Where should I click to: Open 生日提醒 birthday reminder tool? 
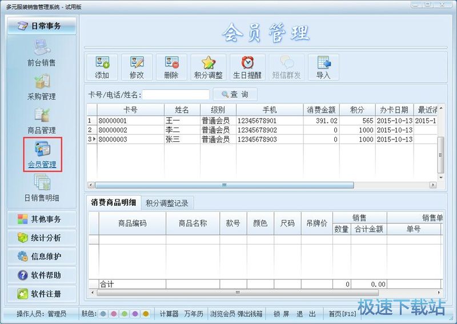click(247, 67)
